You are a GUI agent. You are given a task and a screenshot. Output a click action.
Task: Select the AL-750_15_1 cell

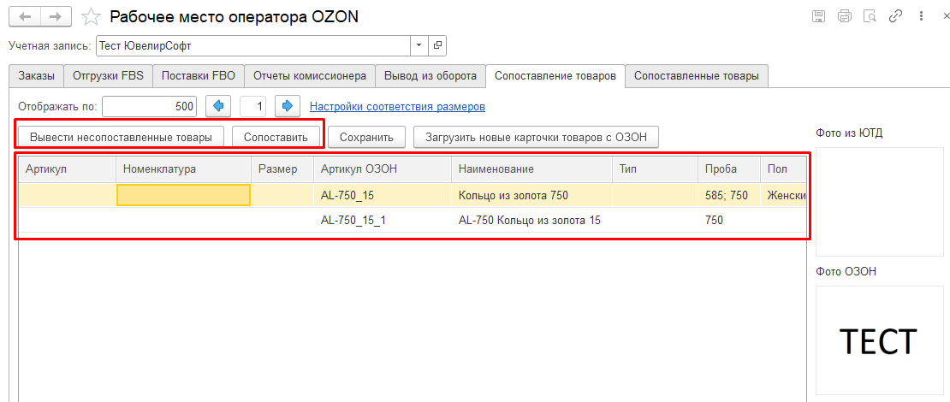tap(383, 221)
